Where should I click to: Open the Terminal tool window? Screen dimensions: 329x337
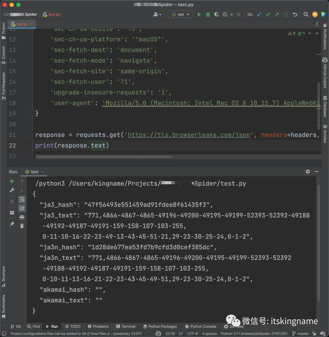point(126,326)
